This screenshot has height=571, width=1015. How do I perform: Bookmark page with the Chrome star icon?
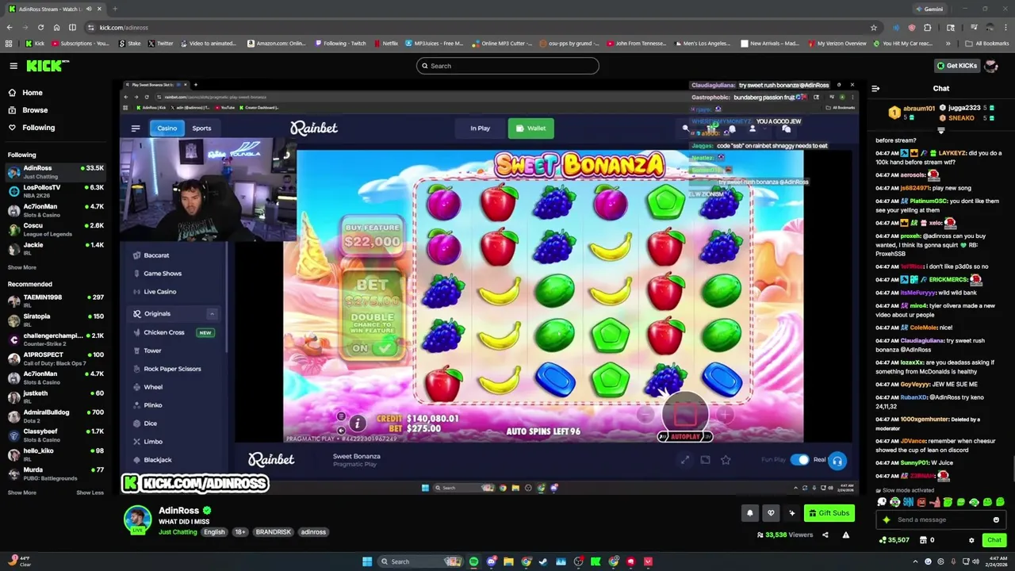pos(874,27)
